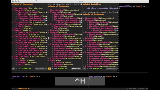Click [Introduction](#introduction) in the left pane
This screenshot has width=160, height=90.
(x=28, y=8)
